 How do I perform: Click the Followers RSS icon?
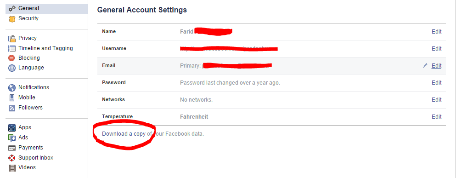tap(12, 108)
